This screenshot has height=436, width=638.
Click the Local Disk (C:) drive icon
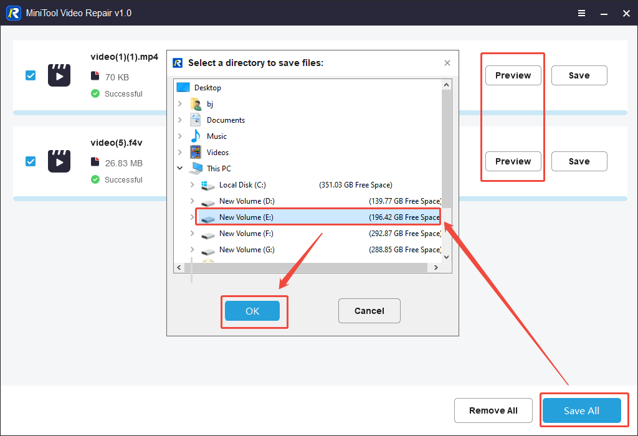tap(207, 185)
